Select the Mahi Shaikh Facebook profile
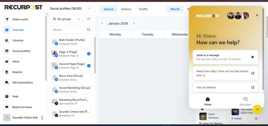 pos(71,42)
